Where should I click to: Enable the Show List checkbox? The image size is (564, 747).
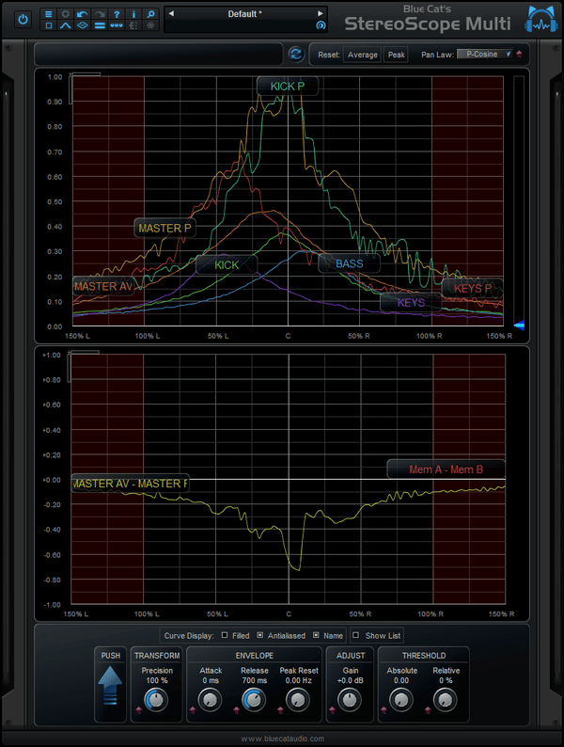[x=355, y=636]
